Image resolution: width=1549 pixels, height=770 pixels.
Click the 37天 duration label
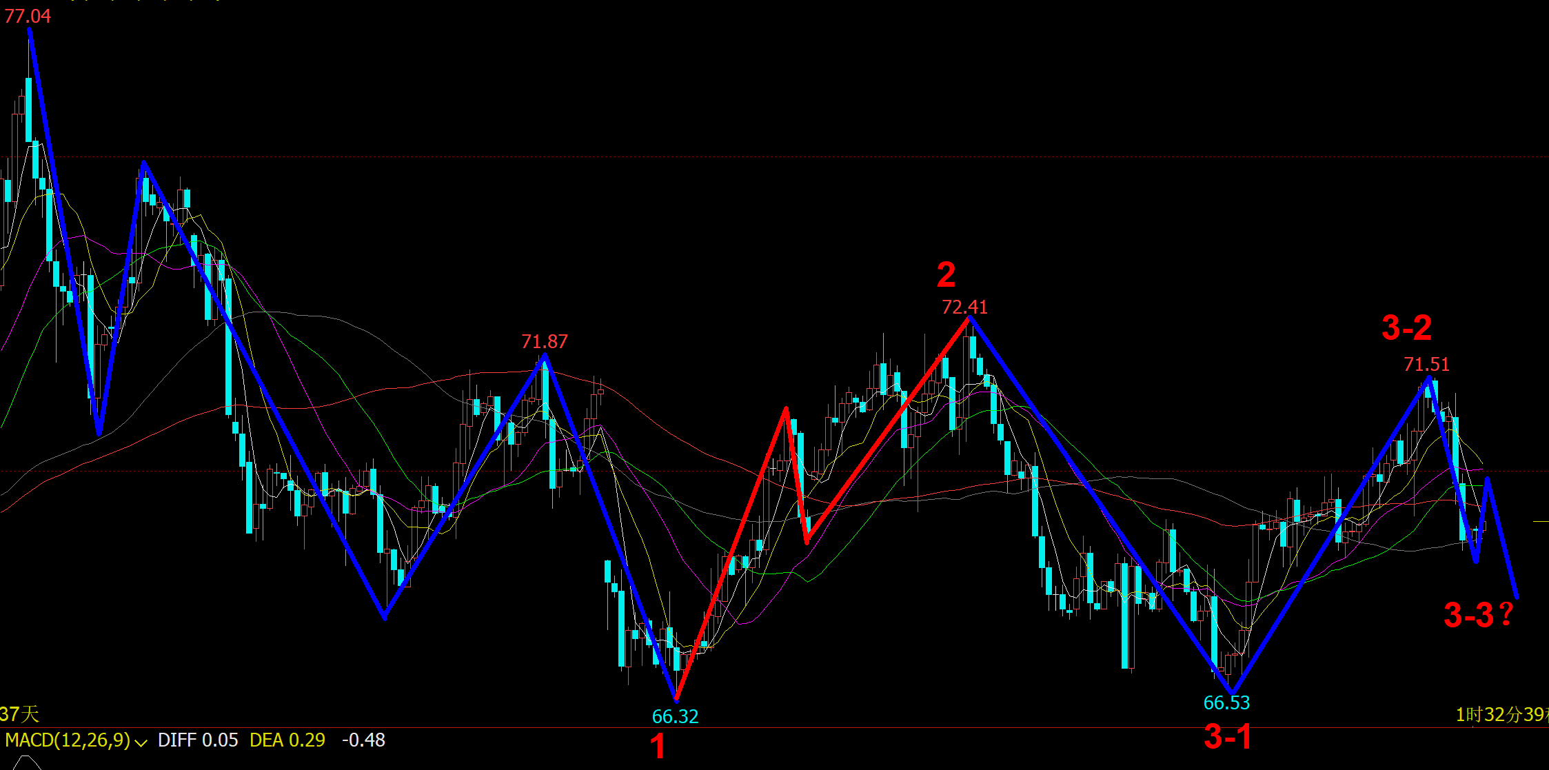pos(19,714)
